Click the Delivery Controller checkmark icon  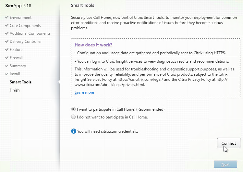[x=7, y=41]
